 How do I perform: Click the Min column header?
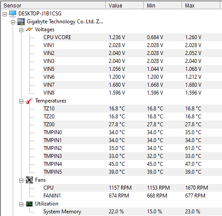click(163, 5)
